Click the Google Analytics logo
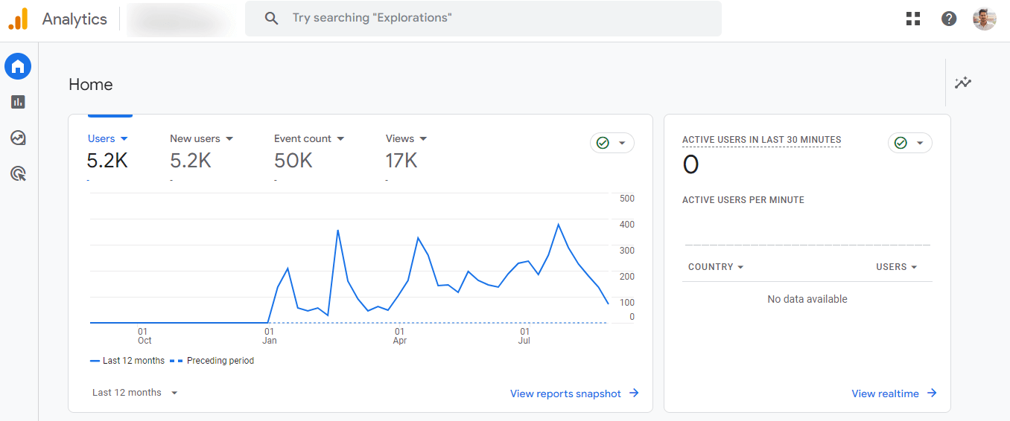Viewport: 1010px width, 421px height. click(x=18, y=19)
